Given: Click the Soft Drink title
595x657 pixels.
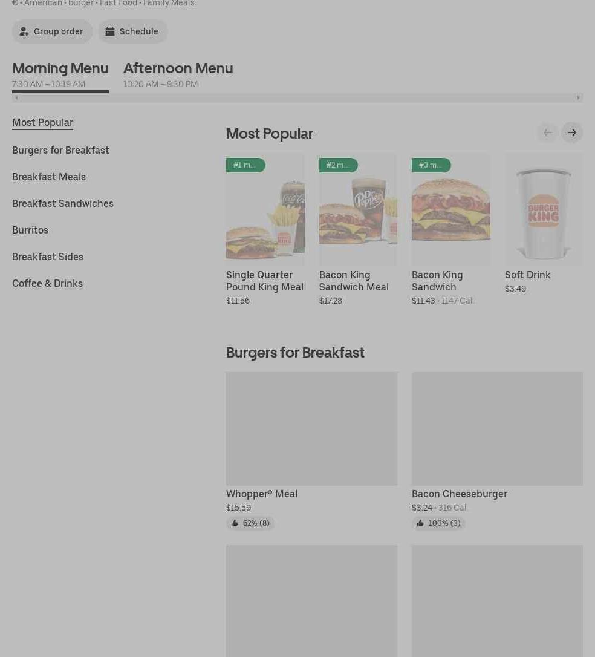Looking at the screenshot, I should [x=528, y=275].
